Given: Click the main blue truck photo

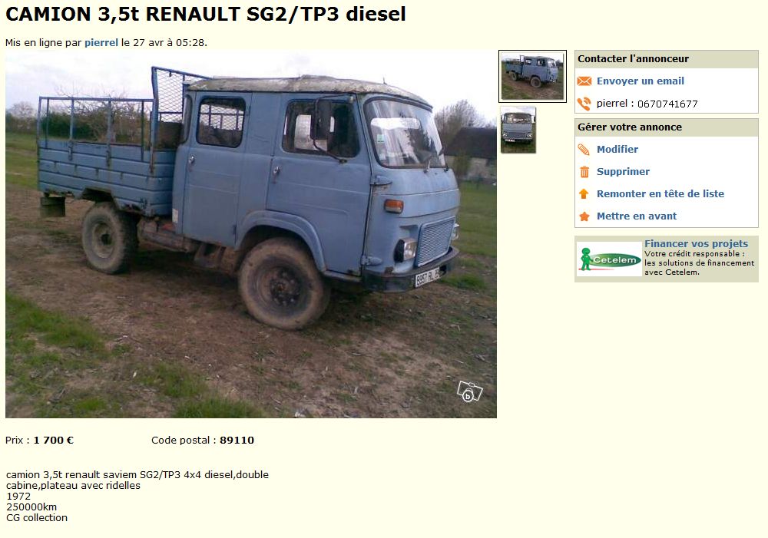Looking at the screenshot, I should point(251,235).
